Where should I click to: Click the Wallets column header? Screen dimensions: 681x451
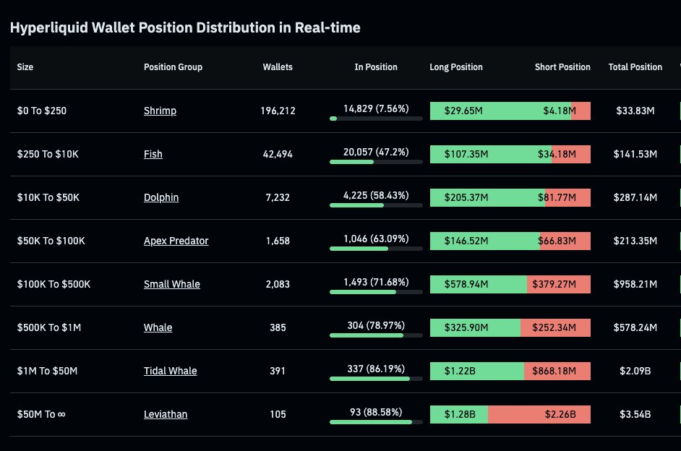(x=278, y=67)
